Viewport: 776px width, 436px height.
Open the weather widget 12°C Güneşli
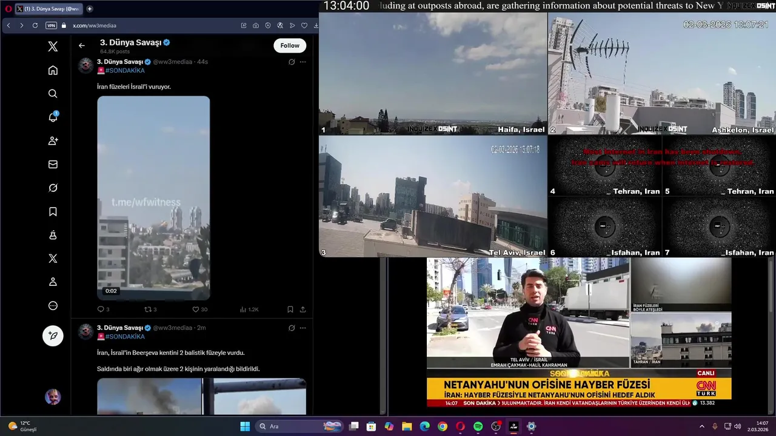[22, 426]
